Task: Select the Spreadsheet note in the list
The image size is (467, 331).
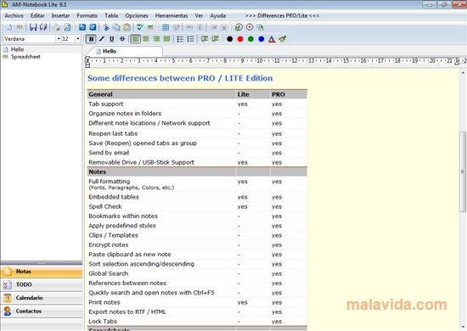Action: (x=25, y=57)
